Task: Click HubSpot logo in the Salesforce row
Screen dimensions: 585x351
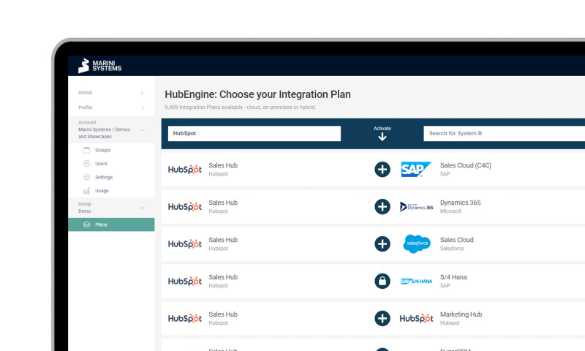Action: pos(185,244)
